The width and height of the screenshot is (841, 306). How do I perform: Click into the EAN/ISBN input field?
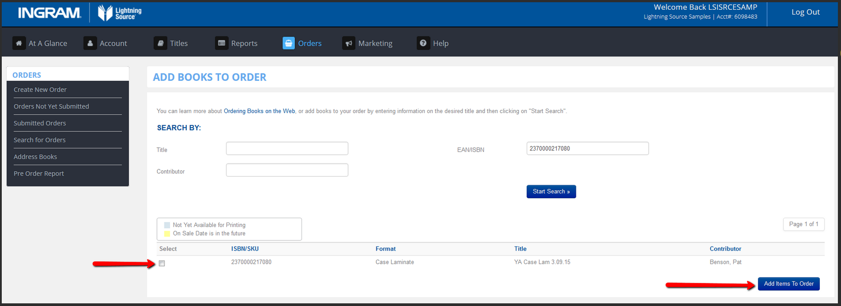[587, 149]
